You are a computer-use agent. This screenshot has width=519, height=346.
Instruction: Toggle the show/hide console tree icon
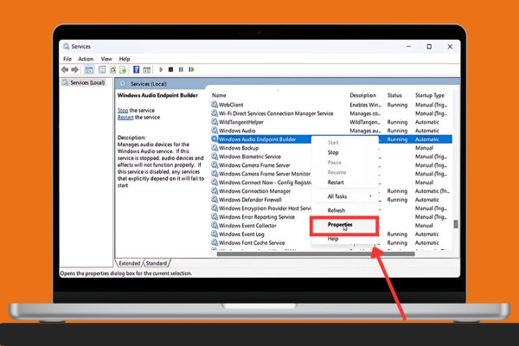pos(89,69)
